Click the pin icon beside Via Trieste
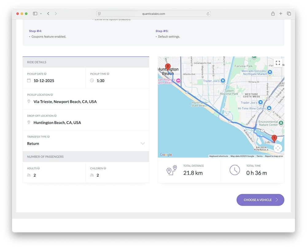The width and height of the screenshot is (307, 248). pos(29,102)
